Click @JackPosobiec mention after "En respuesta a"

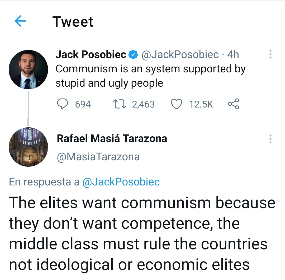coord(121,182)
